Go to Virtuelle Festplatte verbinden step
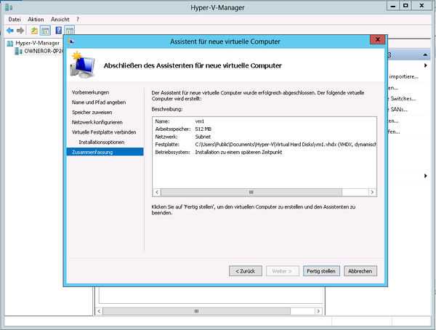Viewport: 436px width, 330px height. [104, 132]
